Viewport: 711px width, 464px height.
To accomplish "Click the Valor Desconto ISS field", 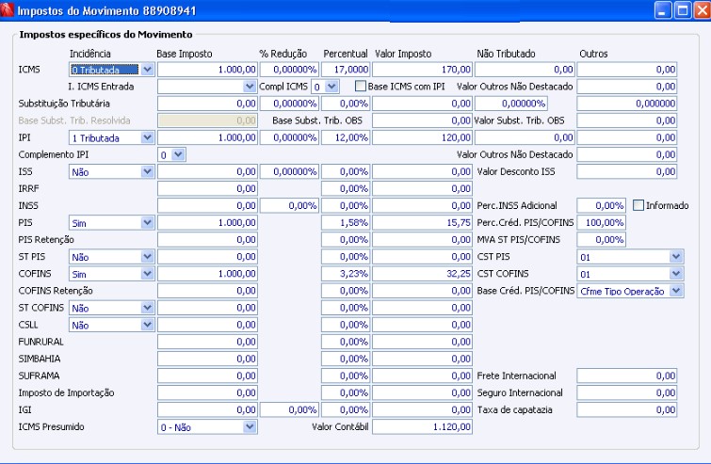I will [627, 171].
